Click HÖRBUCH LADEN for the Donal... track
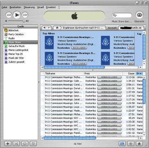This screenshot has height=148, width=149. point(109,88)
